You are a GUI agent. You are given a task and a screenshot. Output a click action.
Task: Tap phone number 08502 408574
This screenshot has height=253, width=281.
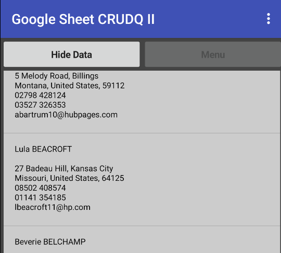(40, 188)
